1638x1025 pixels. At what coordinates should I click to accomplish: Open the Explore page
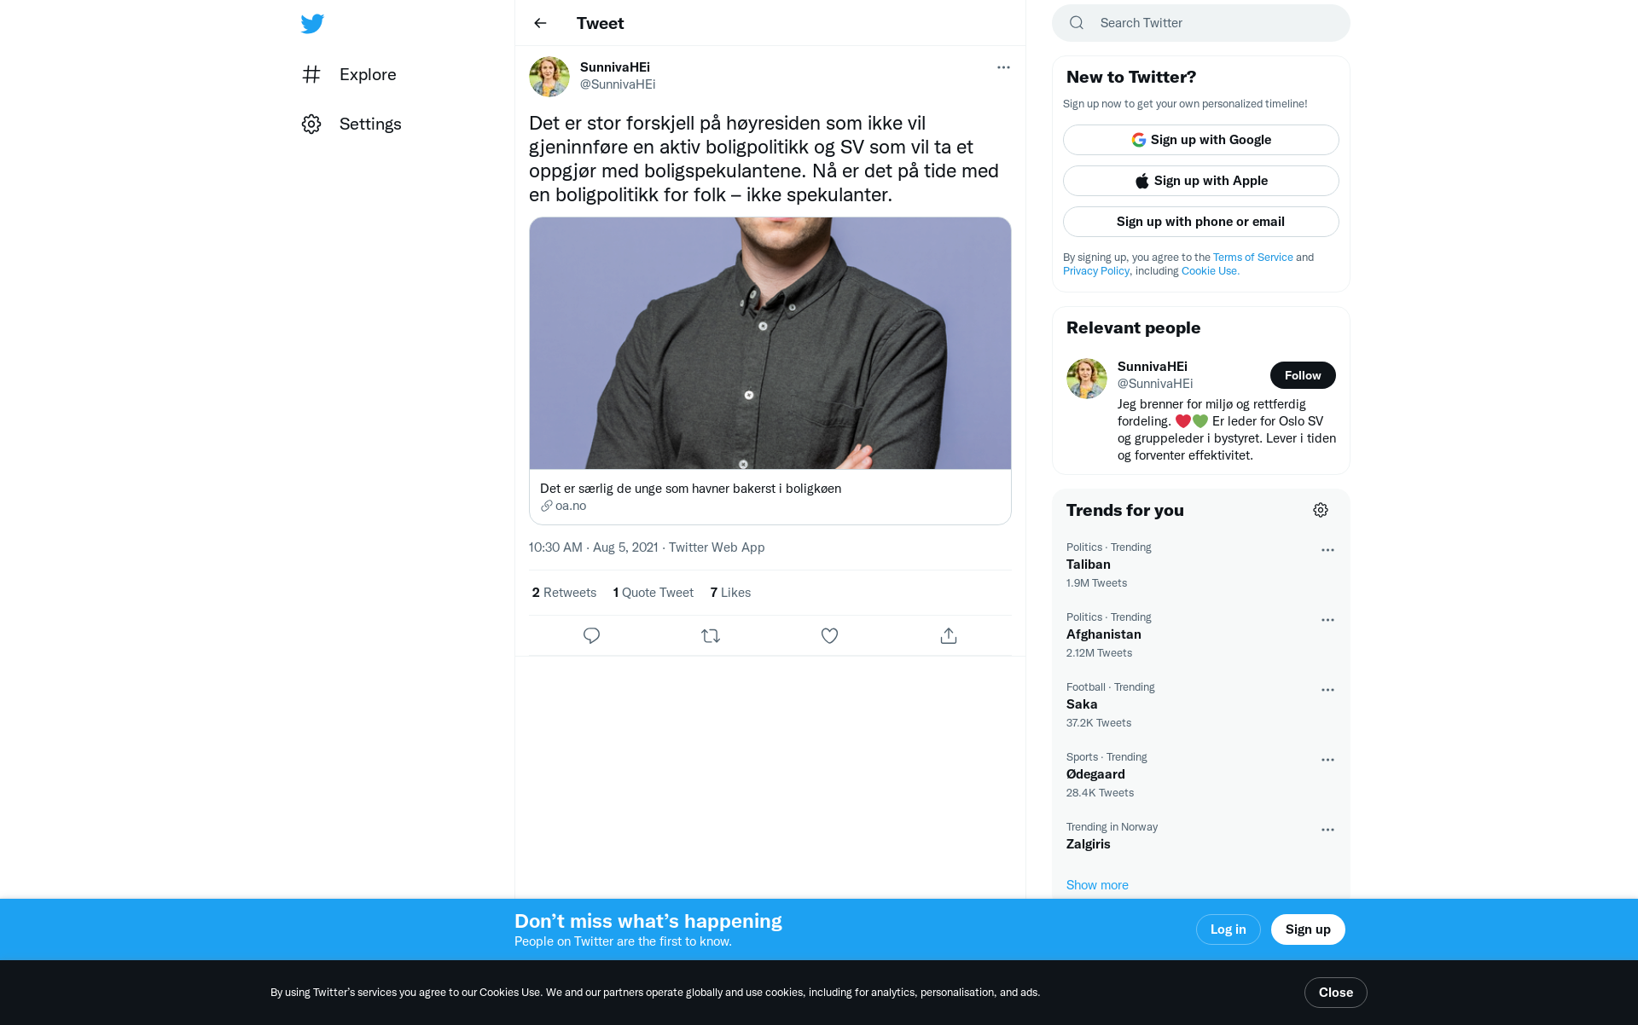pos(367,74)
